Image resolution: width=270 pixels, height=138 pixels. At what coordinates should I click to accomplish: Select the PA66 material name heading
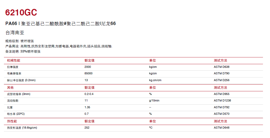pyautogui.click(x=61, y=23)
